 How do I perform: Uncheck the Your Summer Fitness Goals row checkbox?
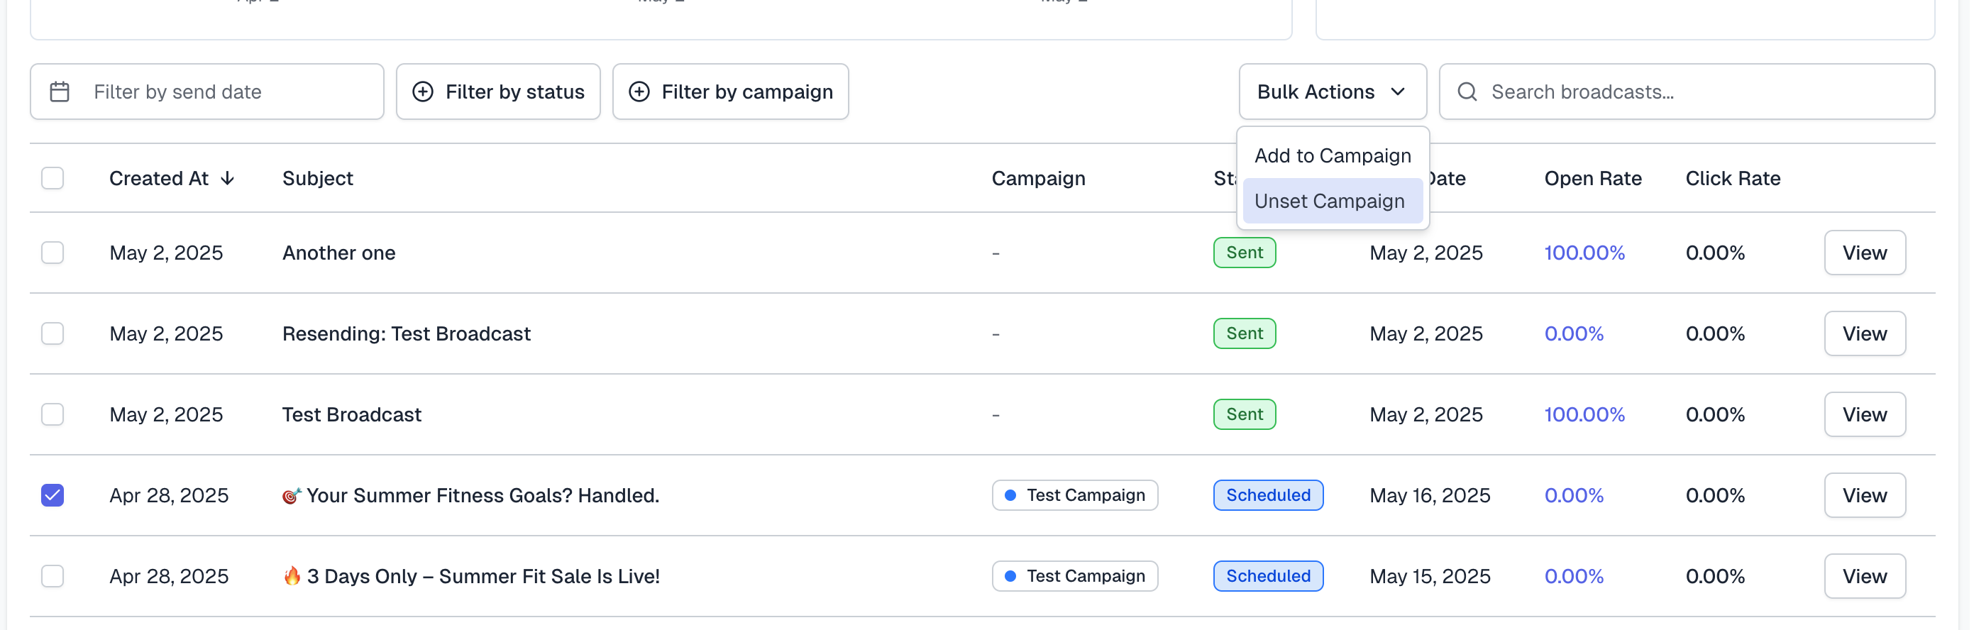(x=52, y=495)
